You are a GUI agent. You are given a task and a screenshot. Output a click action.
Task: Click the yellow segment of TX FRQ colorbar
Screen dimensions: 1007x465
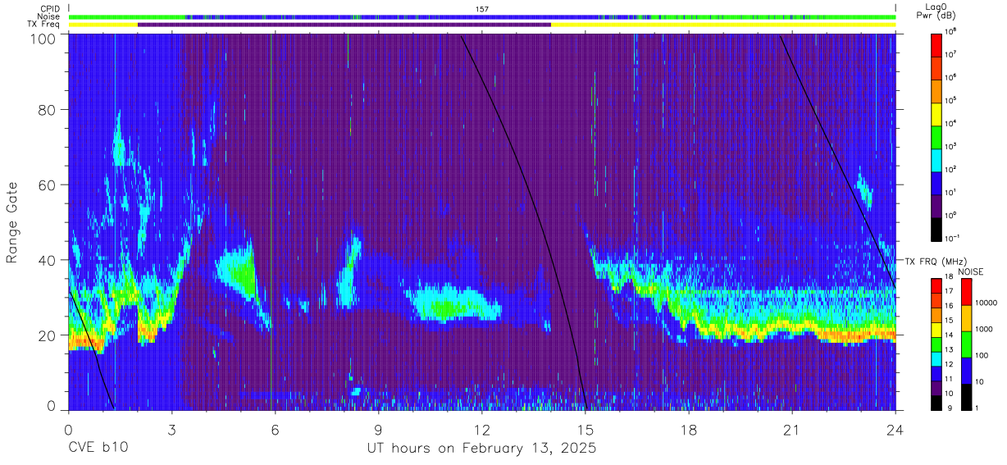tap(936, 329)
